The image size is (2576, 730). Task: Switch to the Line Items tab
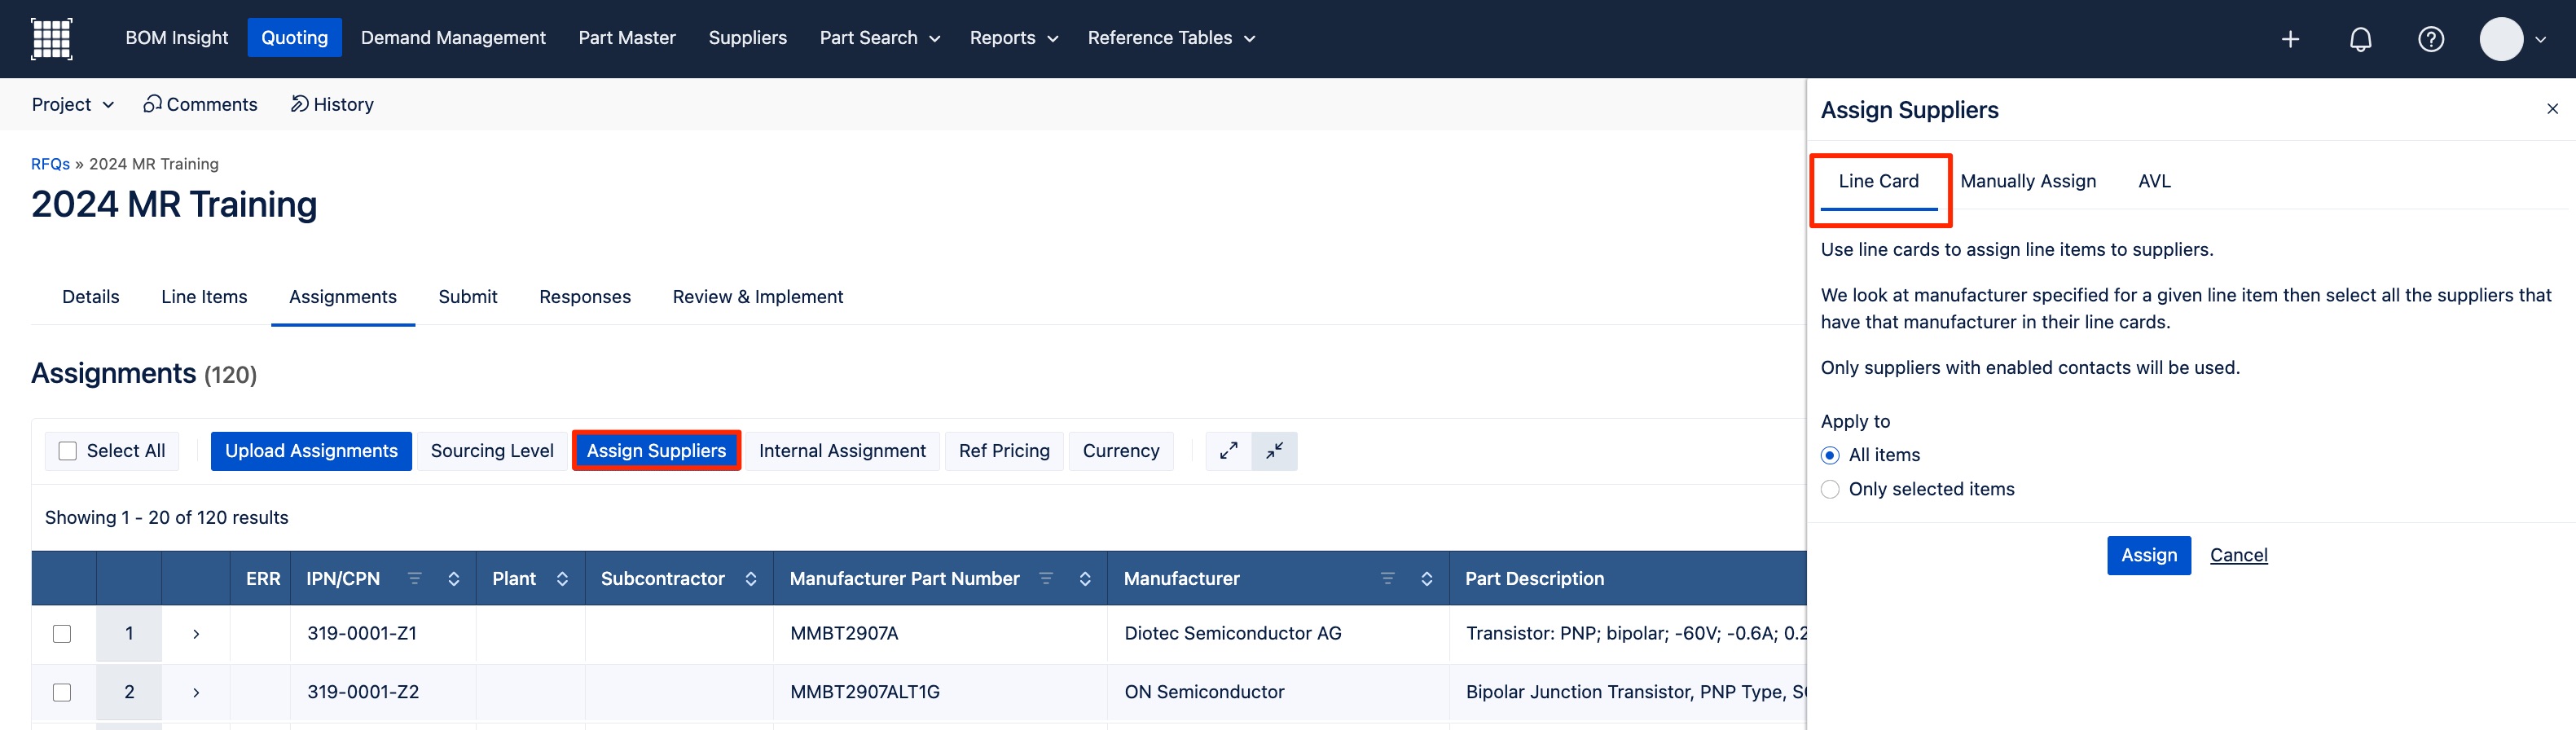tap(204, 297)
